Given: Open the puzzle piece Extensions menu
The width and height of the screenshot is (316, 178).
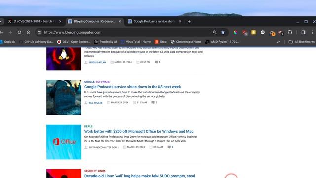Looking at the screenshot, I should click(290, 32).
